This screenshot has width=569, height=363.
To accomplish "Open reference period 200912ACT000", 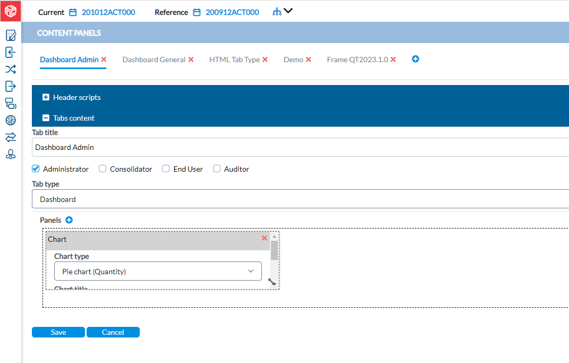I will (232, 12).
